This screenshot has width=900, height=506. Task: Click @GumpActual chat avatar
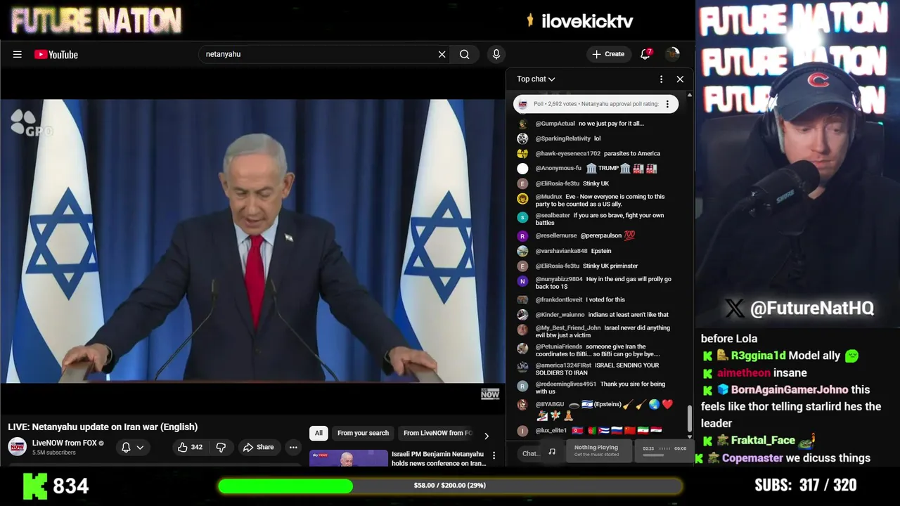coord(522,124)
